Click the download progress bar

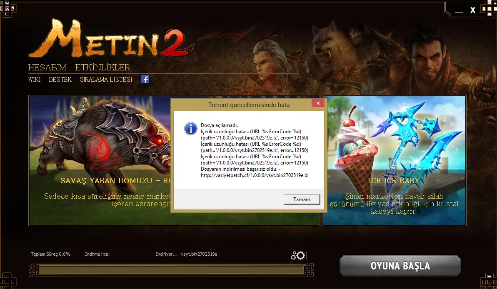click(x=171, y=270)
